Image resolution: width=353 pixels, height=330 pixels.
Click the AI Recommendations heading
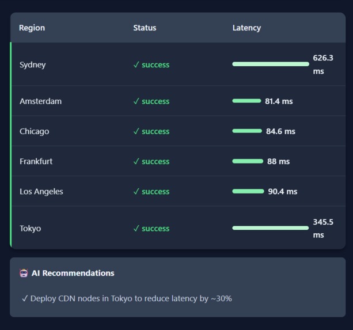click(x=73, y=273)
